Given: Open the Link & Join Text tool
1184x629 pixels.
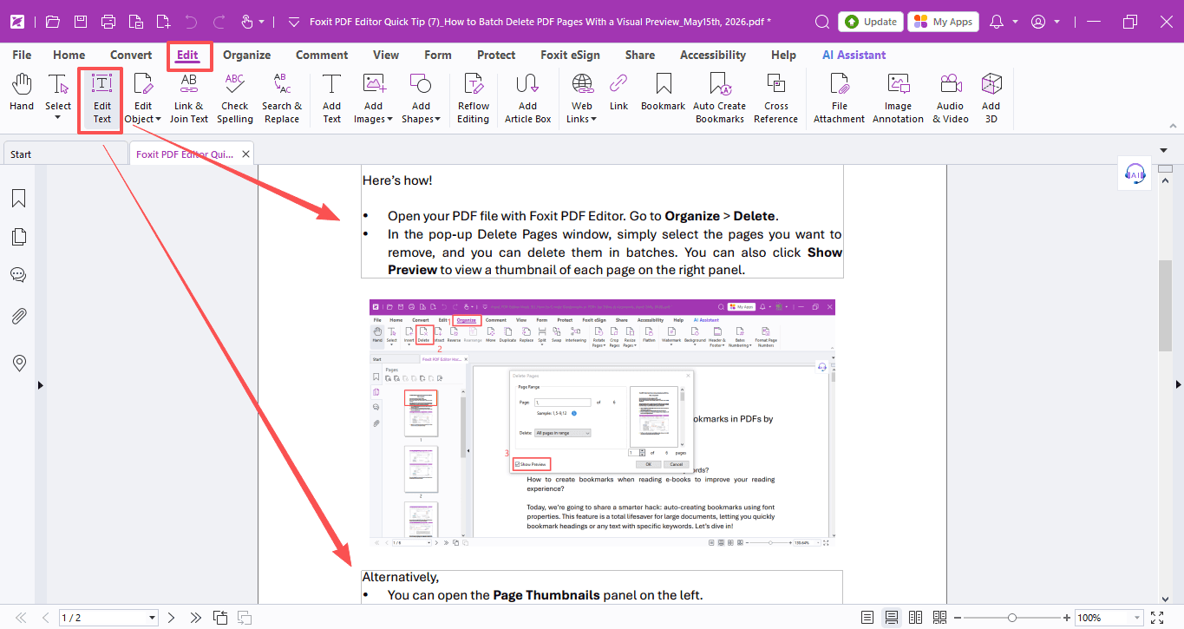Looking at the screenshot, I should click(188, 99).
